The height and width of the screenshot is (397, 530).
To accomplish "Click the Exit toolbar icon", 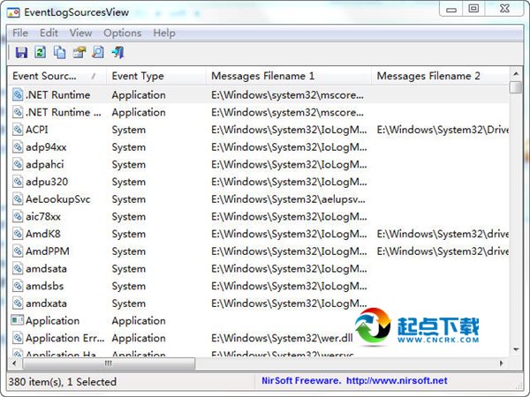I will coord(118,52).
